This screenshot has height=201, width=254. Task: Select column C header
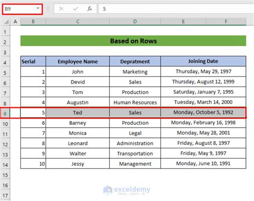coord(78,21)
